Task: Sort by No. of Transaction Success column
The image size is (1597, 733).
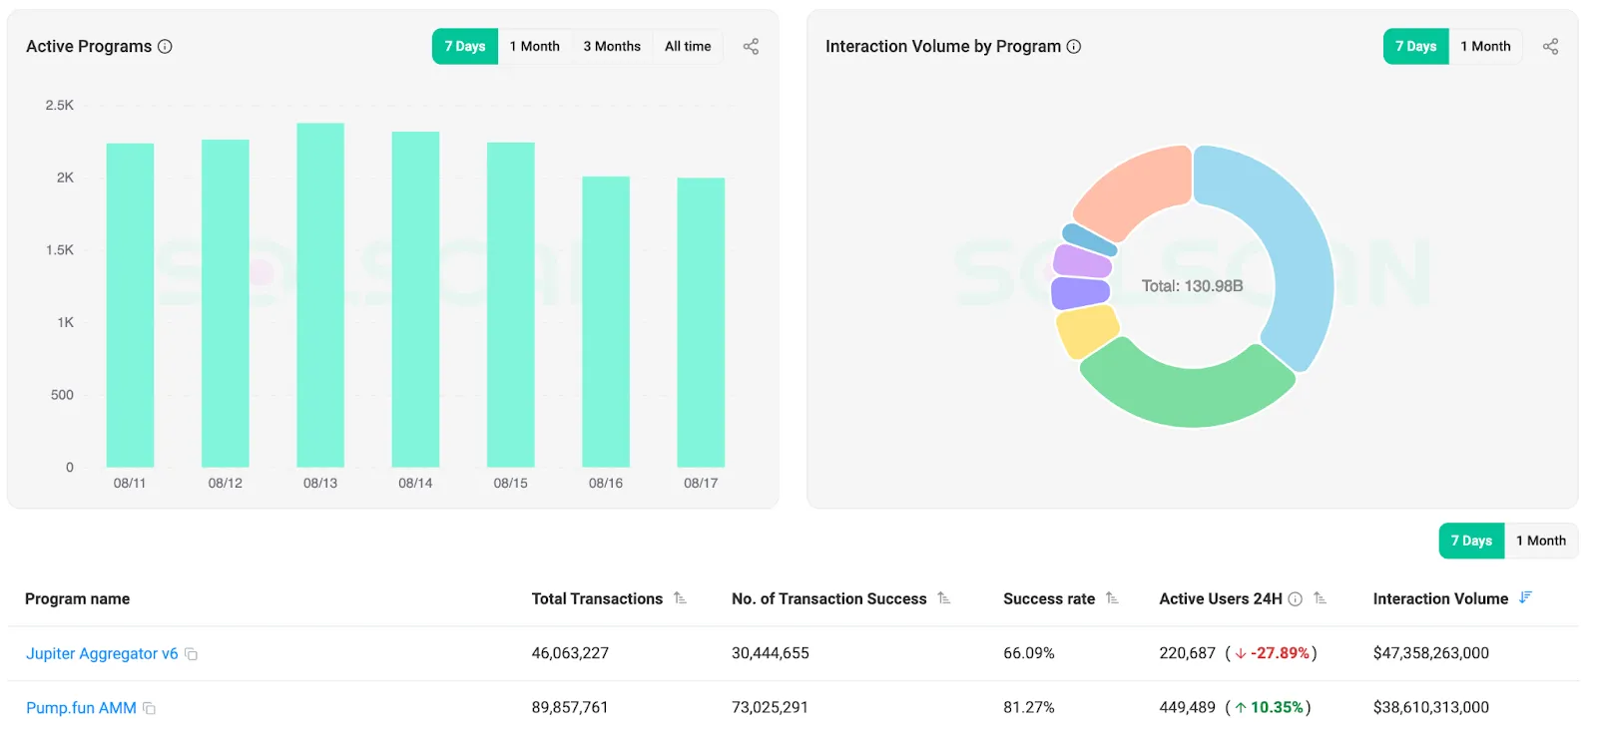Action: point(944,598)
